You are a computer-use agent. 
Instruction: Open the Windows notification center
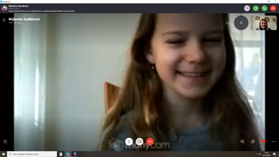274,154
